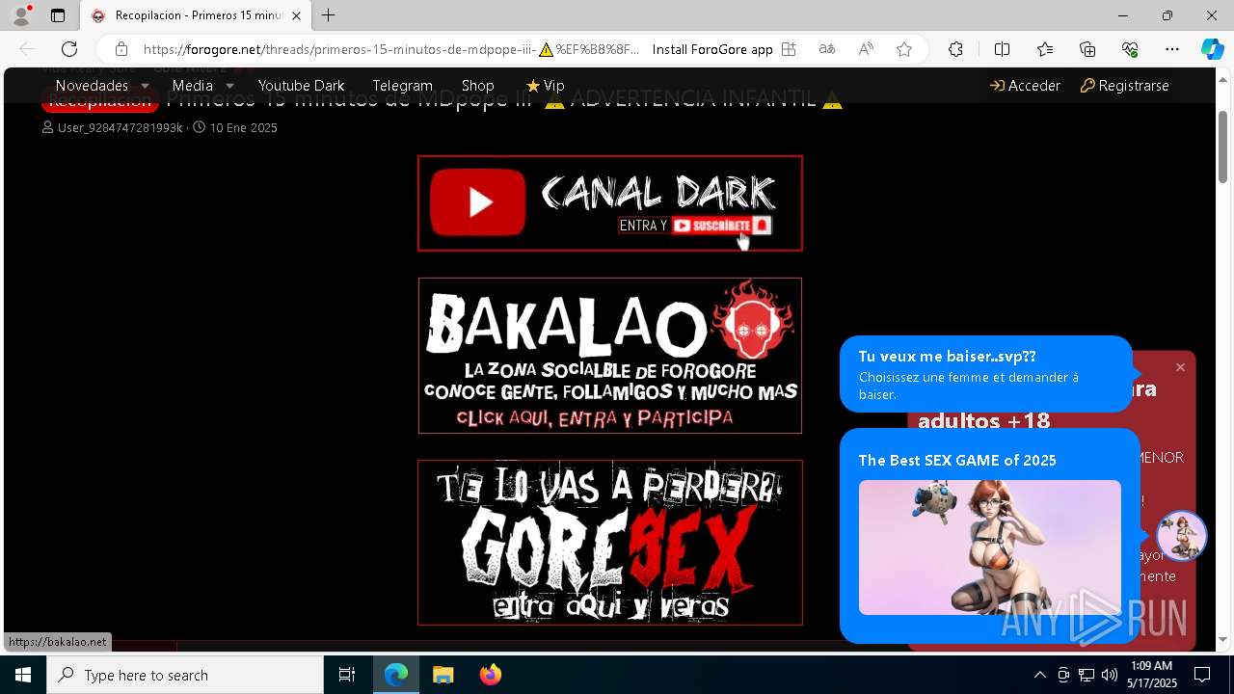1234x694 pixels.
Task: View site information lock icon
Action: coord(121,49)
